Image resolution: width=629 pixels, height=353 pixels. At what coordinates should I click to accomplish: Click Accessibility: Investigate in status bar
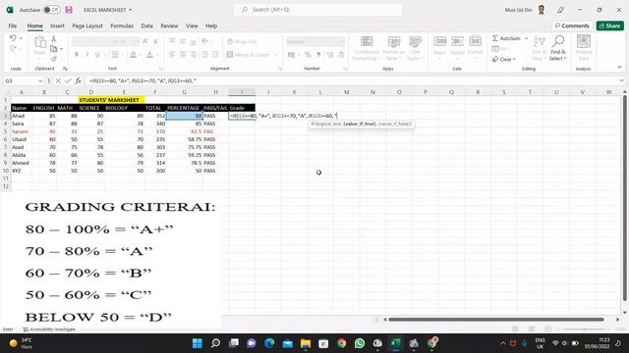pyautogui.click(x=49, y=329)
